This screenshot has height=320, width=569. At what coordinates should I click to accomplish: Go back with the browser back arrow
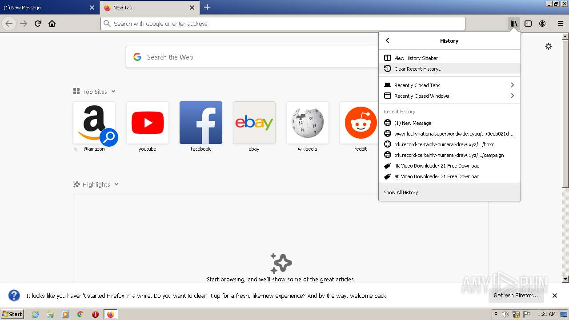(9, 24)
